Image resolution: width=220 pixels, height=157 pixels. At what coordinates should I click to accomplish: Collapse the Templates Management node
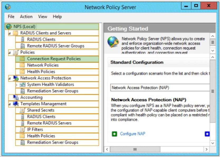[x=9, y=104]
